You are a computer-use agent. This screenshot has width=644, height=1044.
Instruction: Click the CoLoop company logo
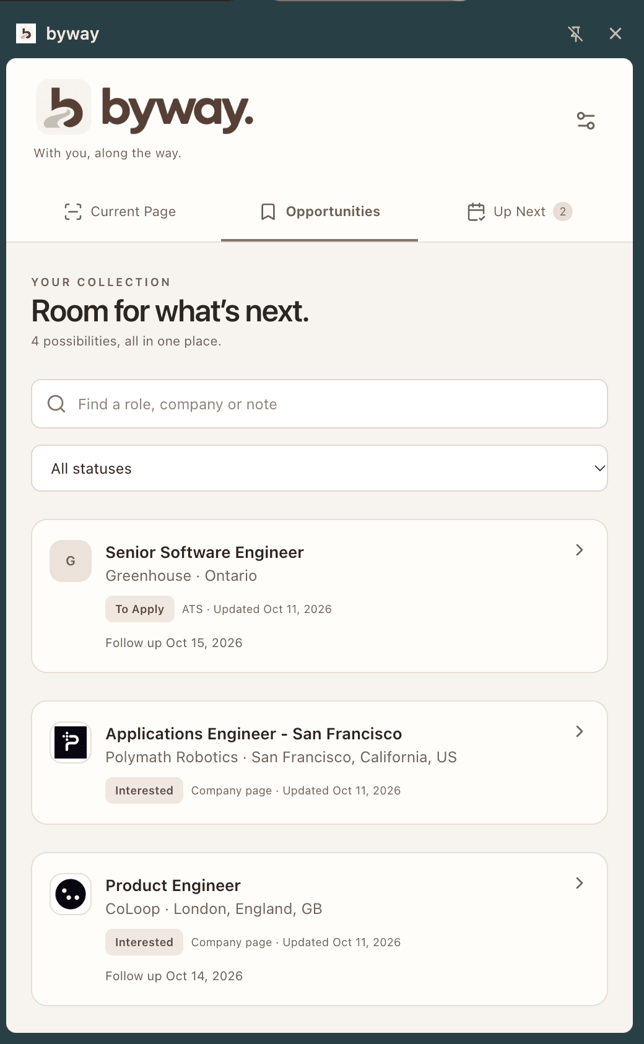coord(71,894)
